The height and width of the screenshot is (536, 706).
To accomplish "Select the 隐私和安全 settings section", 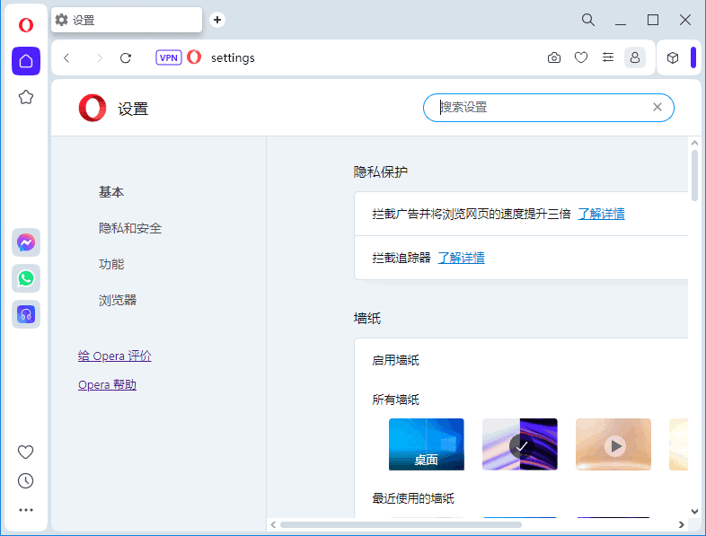I will coord(130,228).
